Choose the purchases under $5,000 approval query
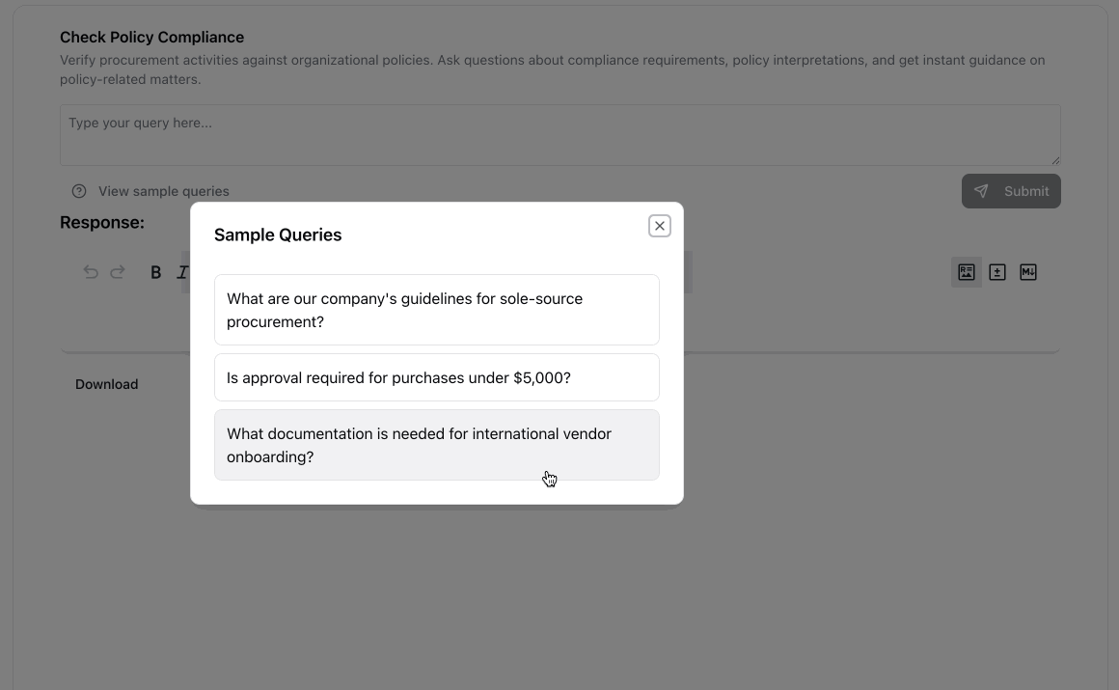The height and width of the screenshot is (690, 1119). pos(437,377)
